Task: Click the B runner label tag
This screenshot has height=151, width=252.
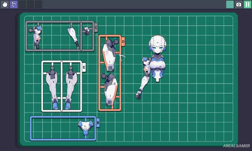Action: (x=98, y=123)
